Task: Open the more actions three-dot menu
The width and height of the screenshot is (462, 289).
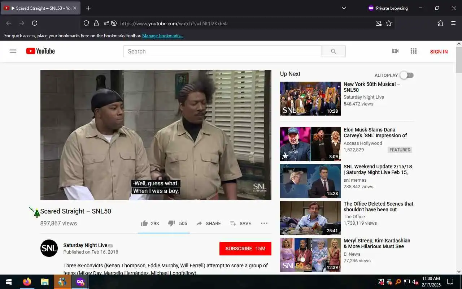Action: pos(264,223)
